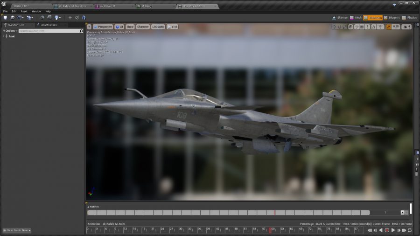This screenshot has width=420, height=236.
Task: Click the rightmost blue toolbar icon
Action: 84,18
